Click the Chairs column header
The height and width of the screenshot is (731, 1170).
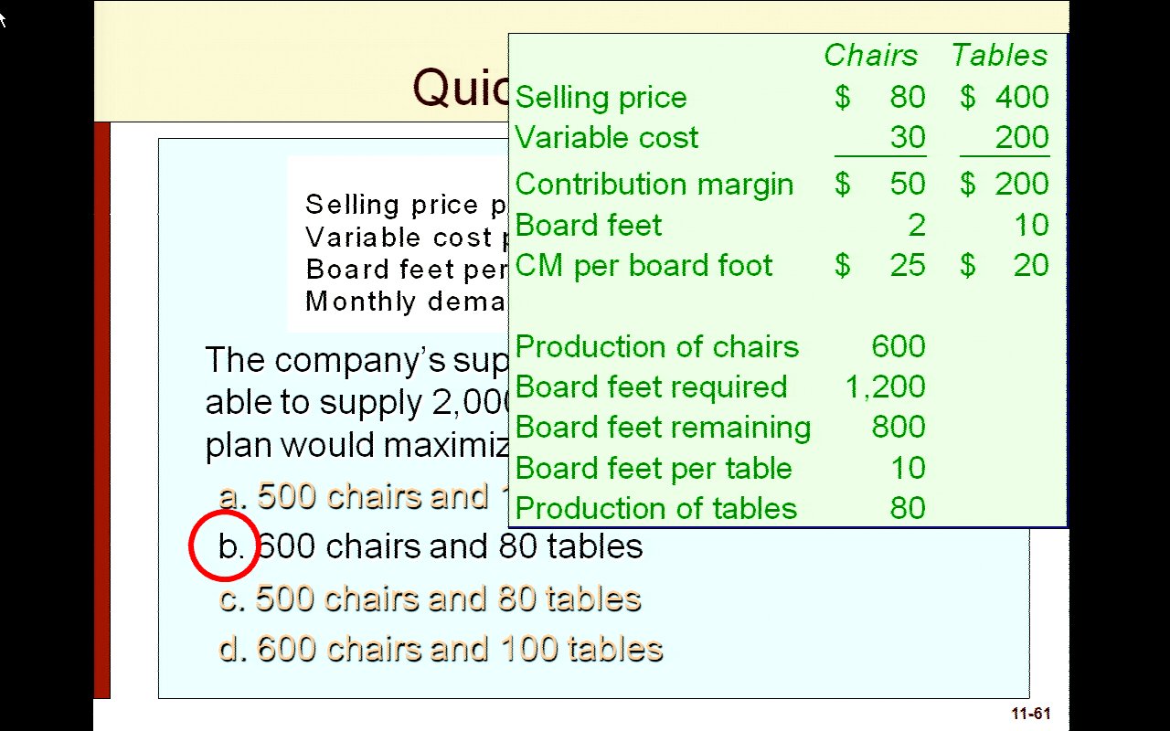(870, 56)
